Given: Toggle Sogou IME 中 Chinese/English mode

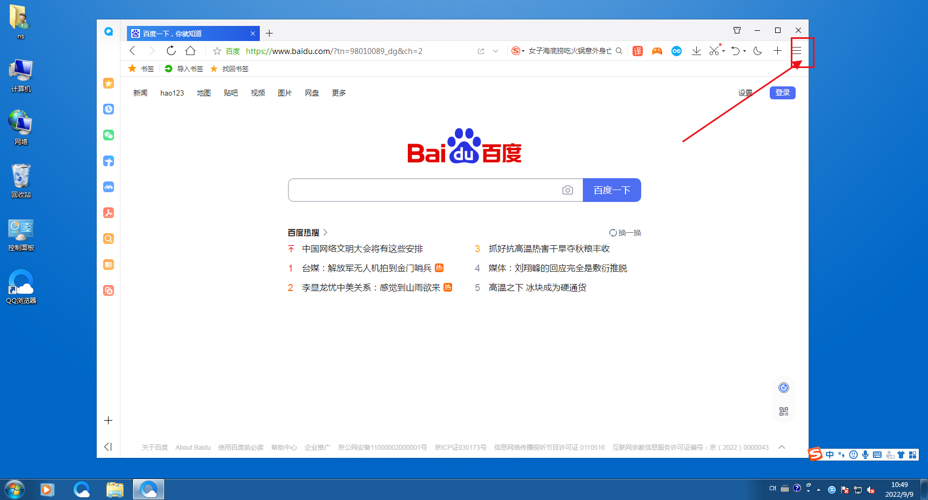Looking at the screenshot, I should pyautogui.click(x=830, y=455).
